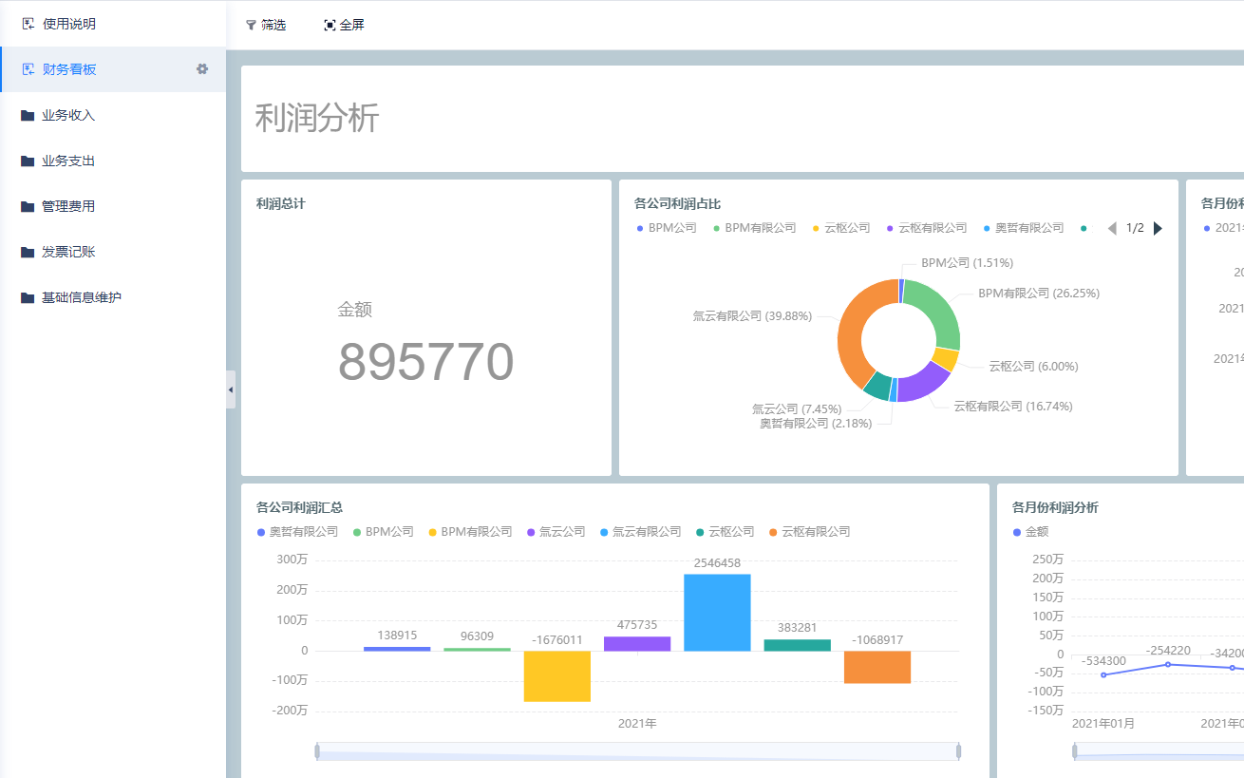Click the folder icon next to 发票记账
This screenshot has width=1244, height=778.
[x=28, y=252]
